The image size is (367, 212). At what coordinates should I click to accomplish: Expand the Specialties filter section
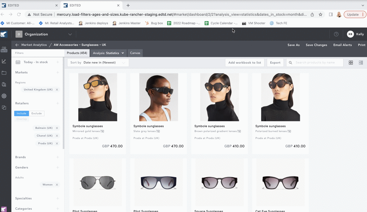58,198
